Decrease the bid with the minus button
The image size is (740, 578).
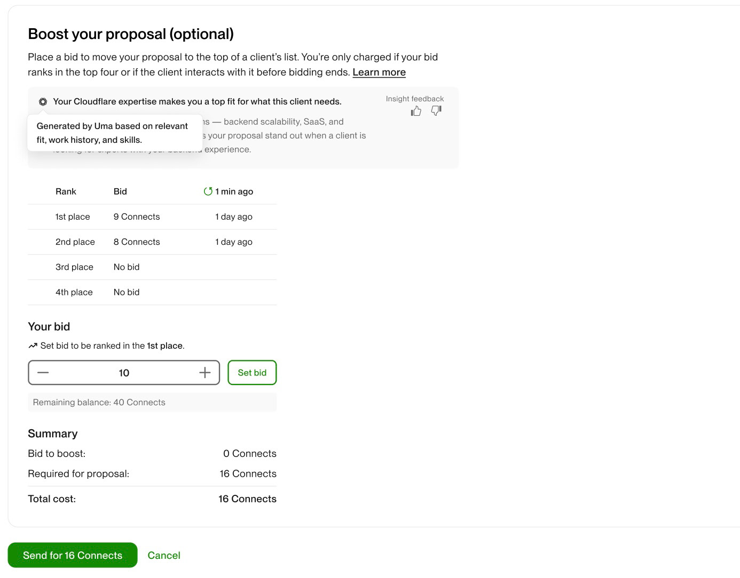click(x=43, y=373)
